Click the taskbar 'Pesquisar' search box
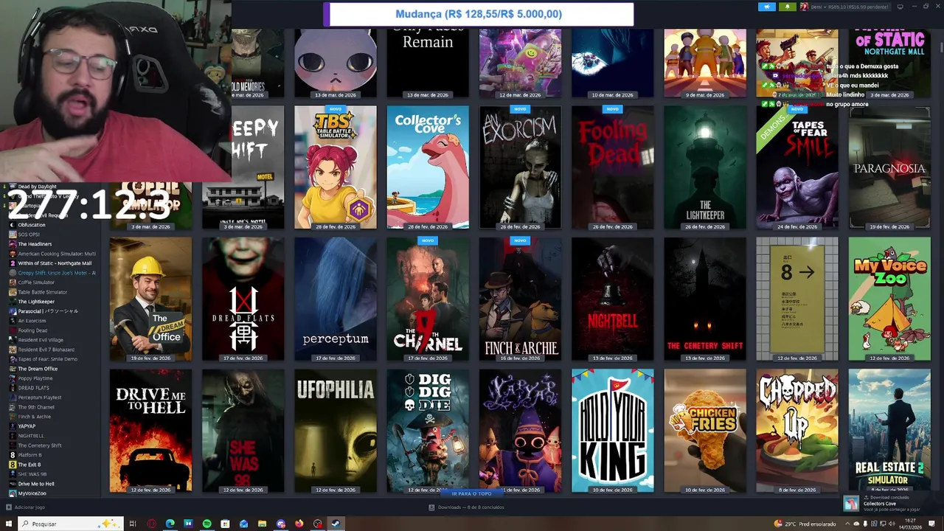Viewport: 944px width, 531px height. (x=70, y=524)
